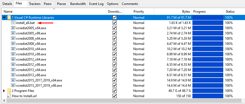
Task: Click the How to Install.url shortcut icon
Action: coord(9,96)
